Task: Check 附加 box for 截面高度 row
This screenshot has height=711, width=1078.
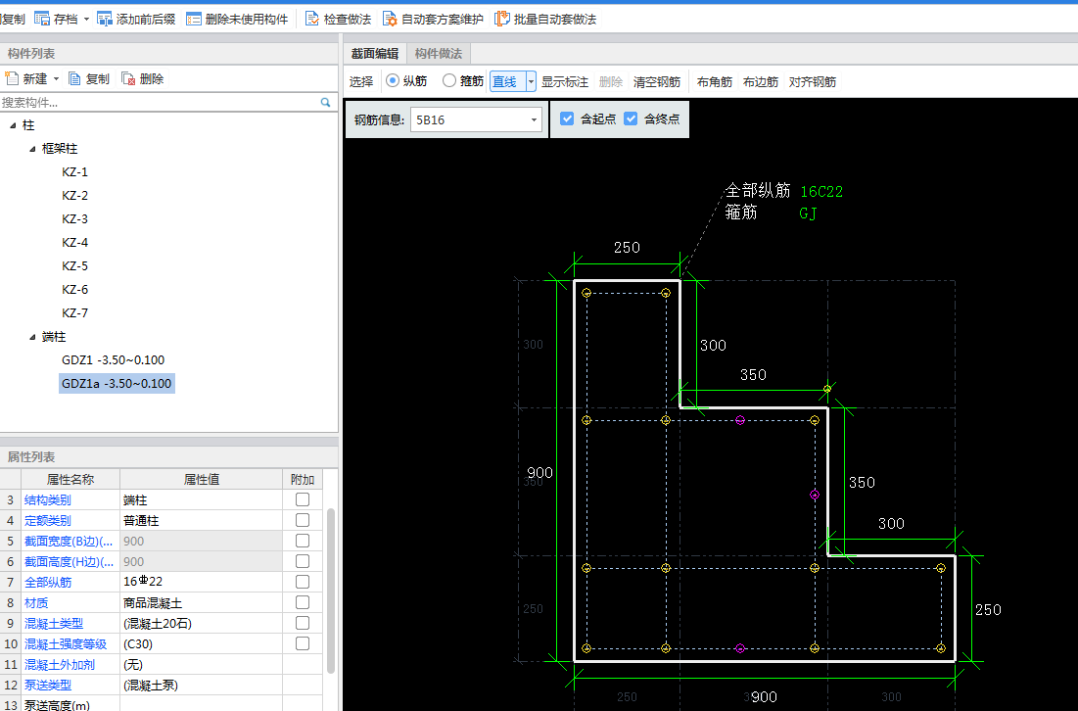Action: pos(303,562)
